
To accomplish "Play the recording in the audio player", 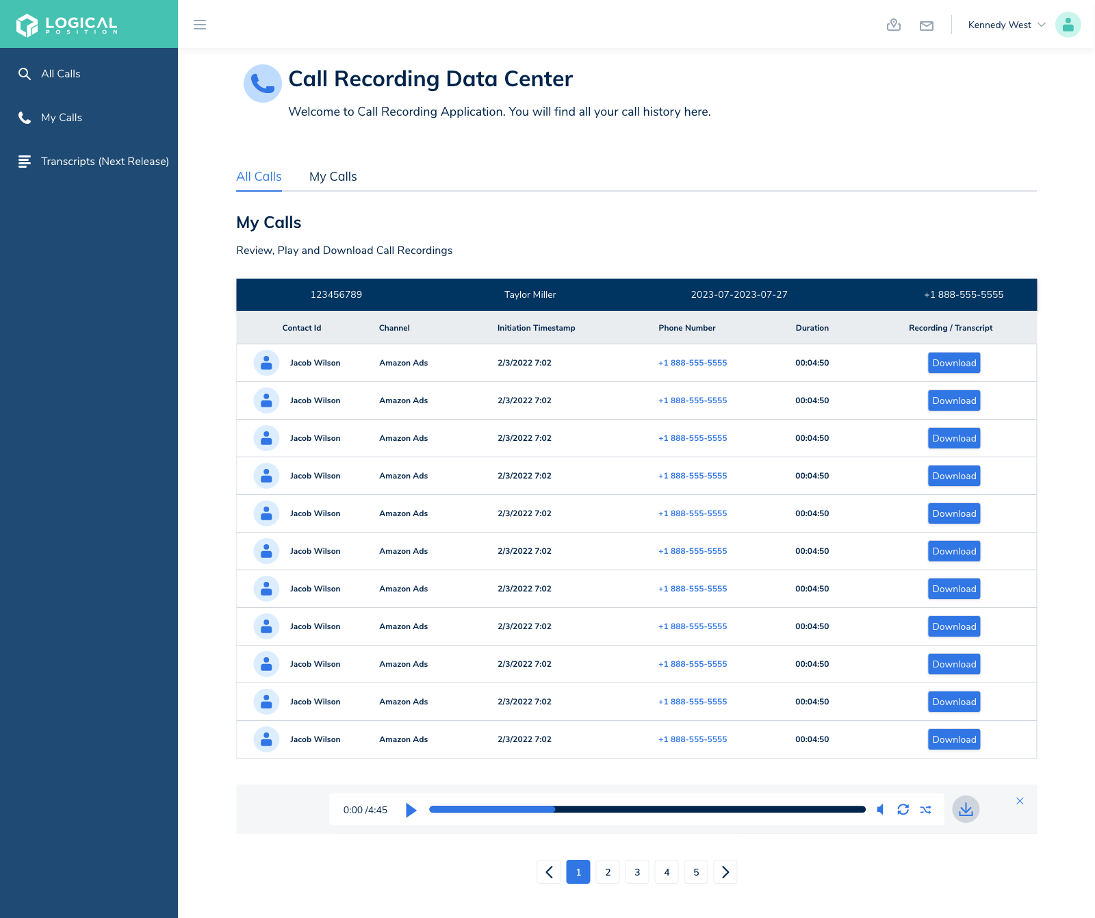I will pyautogui.click(x=411, y=810).
